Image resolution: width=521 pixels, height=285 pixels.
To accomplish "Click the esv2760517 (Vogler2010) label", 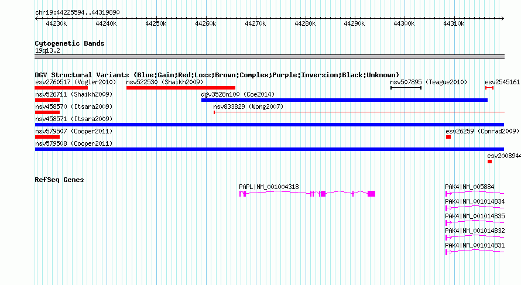I will click(76, 82).
